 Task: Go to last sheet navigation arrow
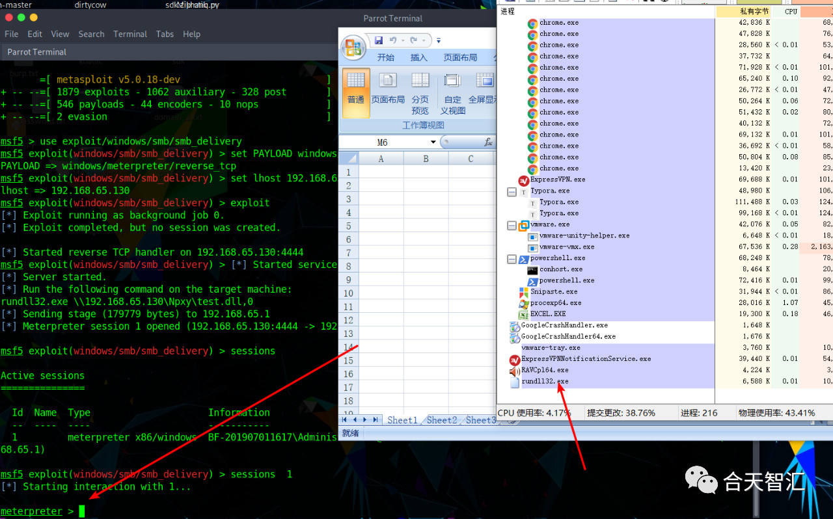pyautogui.click(x=374, y=420)
